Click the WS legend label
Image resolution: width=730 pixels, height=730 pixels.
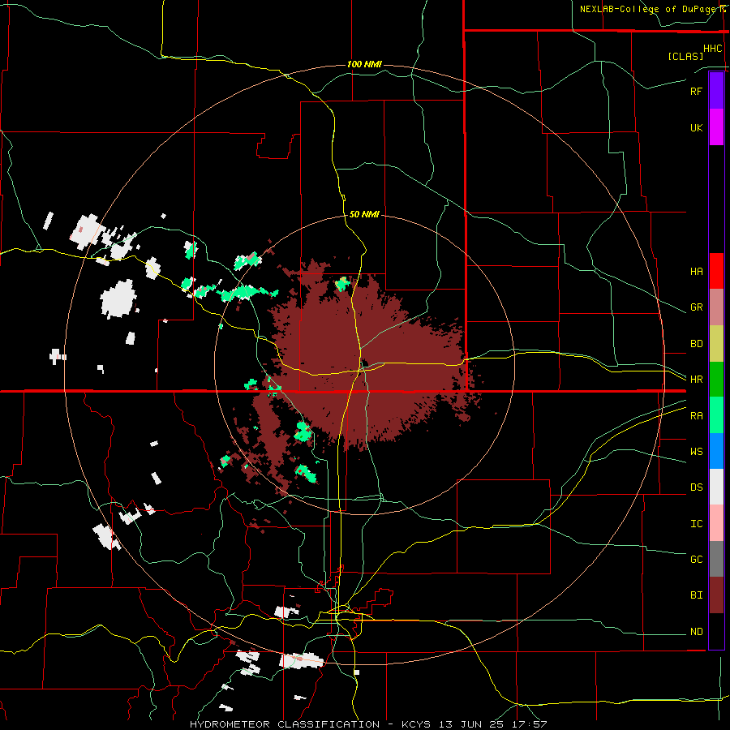(x=696, y=452)
